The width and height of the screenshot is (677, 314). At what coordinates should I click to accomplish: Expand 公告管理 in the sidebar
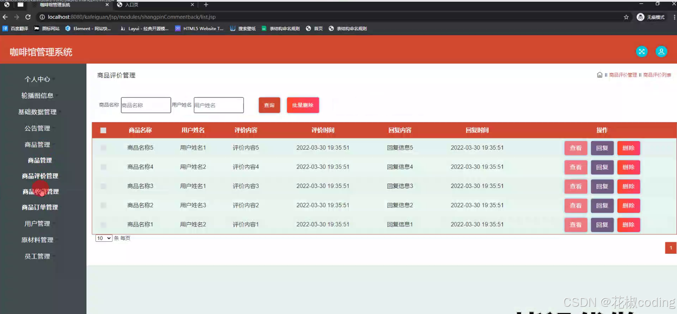click(x=38, y=128)
